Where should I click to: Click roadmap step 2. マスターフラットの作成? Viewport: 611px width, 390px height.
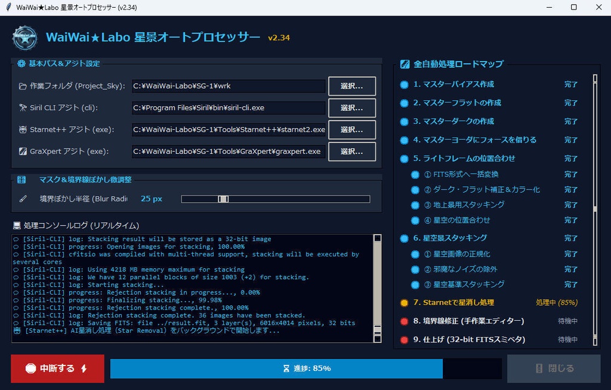[x=457, y=103]
